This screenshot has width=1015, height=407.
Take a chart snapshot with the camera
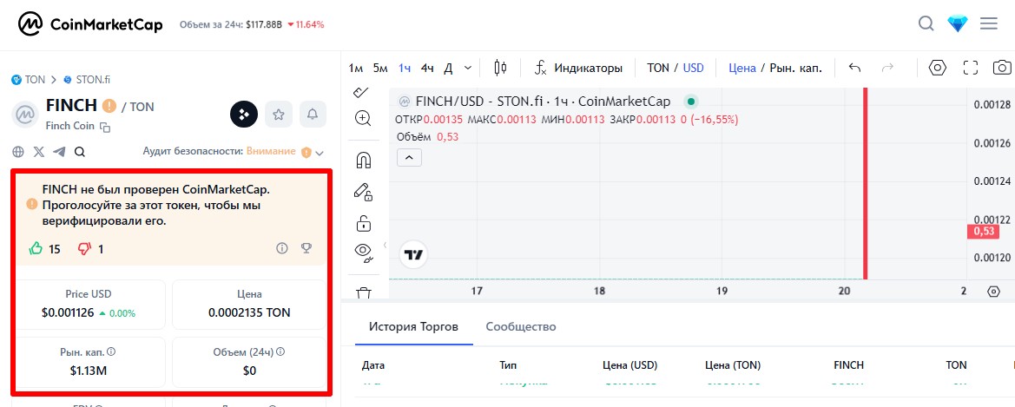click(1002, 68)
